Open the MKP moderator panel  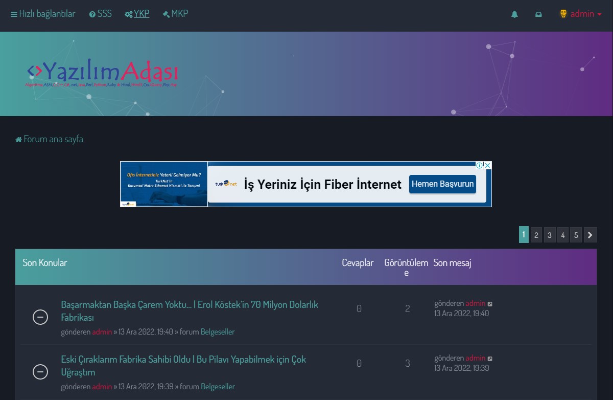(175, 14)
